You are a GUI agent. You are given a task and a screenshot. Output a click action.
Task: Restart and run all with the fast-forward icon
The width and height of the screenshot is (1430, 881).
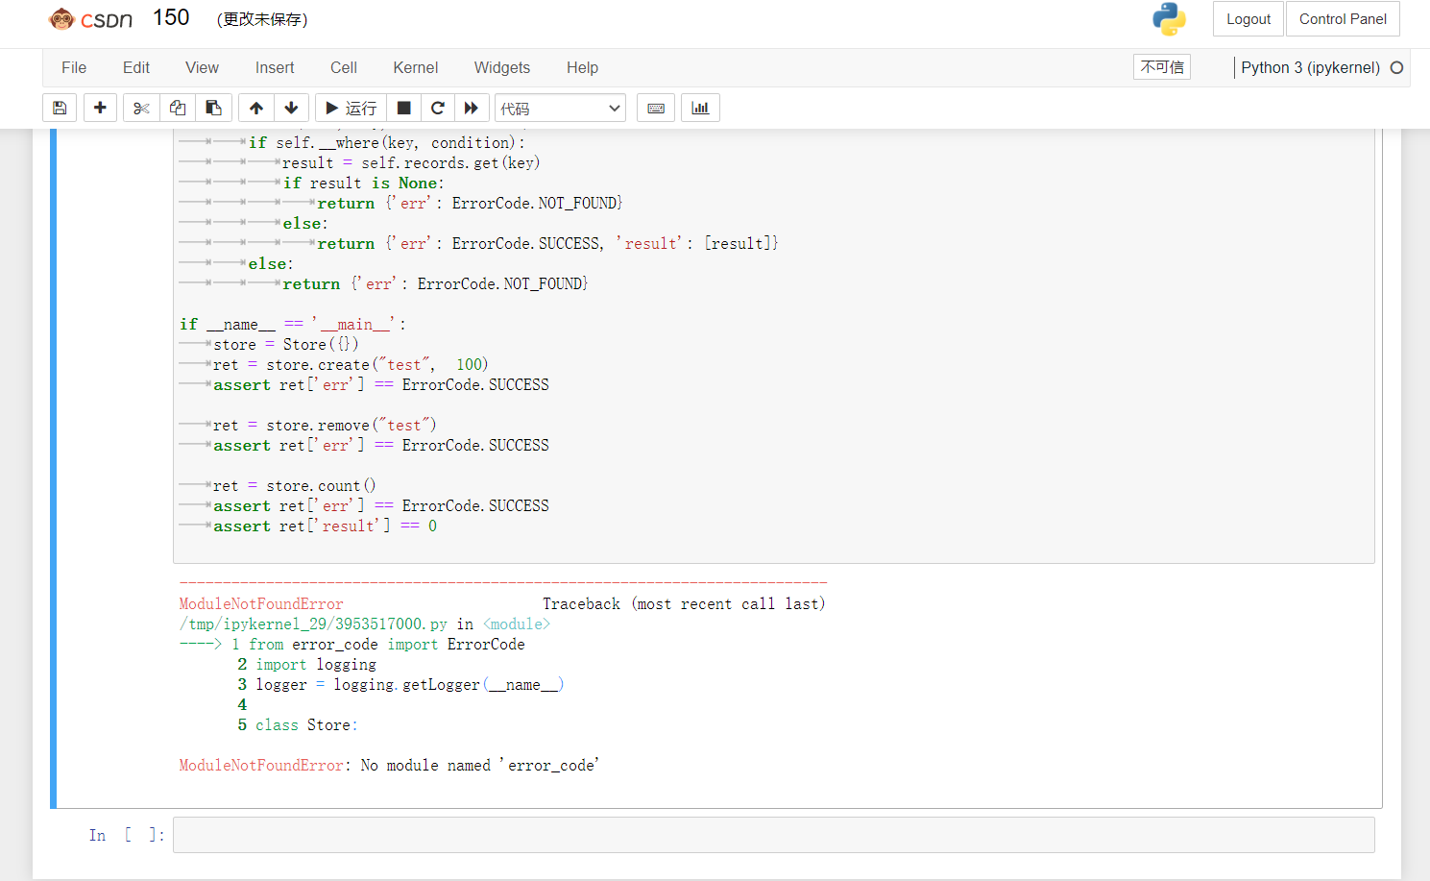(472, 108)
